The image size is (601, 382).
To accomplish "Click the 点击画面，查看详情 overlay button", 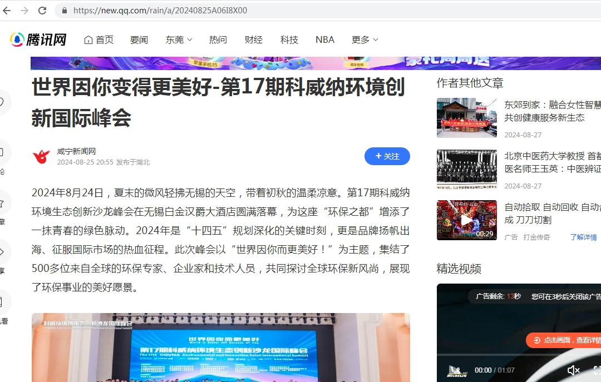I will coord(568,340).
